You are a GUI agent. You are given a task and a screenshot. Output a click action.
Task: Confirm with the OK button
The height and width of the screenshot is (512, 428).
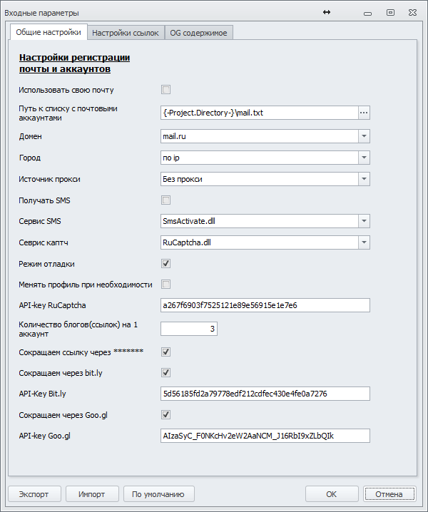tap(332, 494)
